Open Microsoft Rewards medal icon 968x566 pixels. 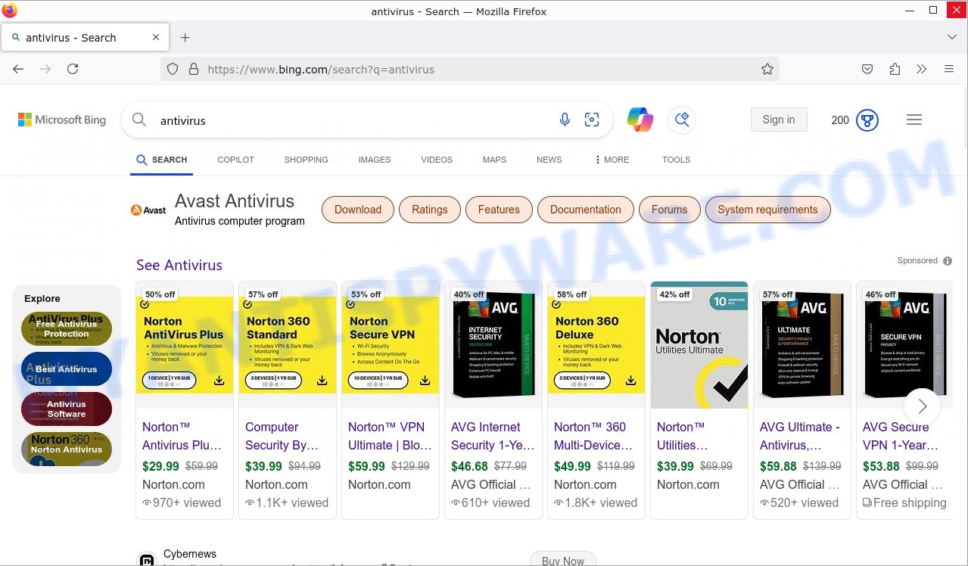pyautogui.click(x=867, y=120)
